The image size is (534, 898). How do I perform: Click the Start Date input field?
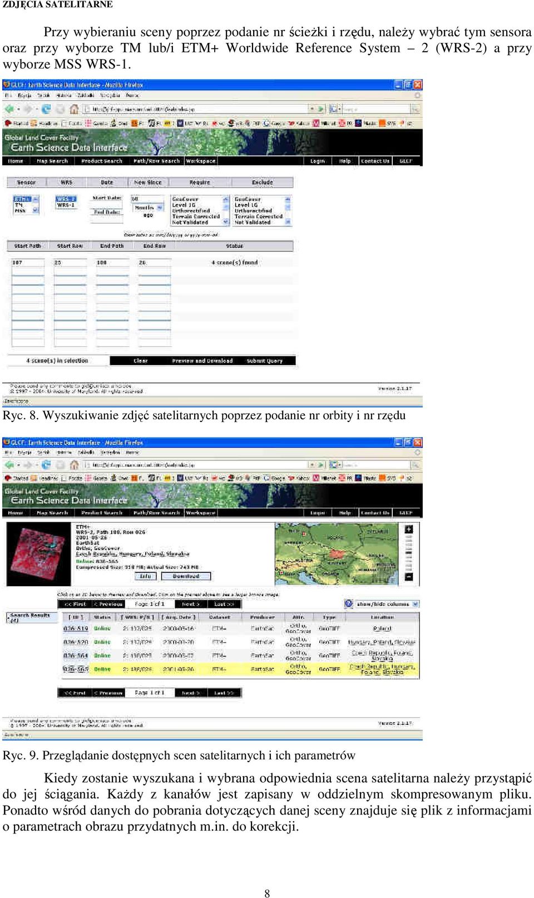click(107, 205)
